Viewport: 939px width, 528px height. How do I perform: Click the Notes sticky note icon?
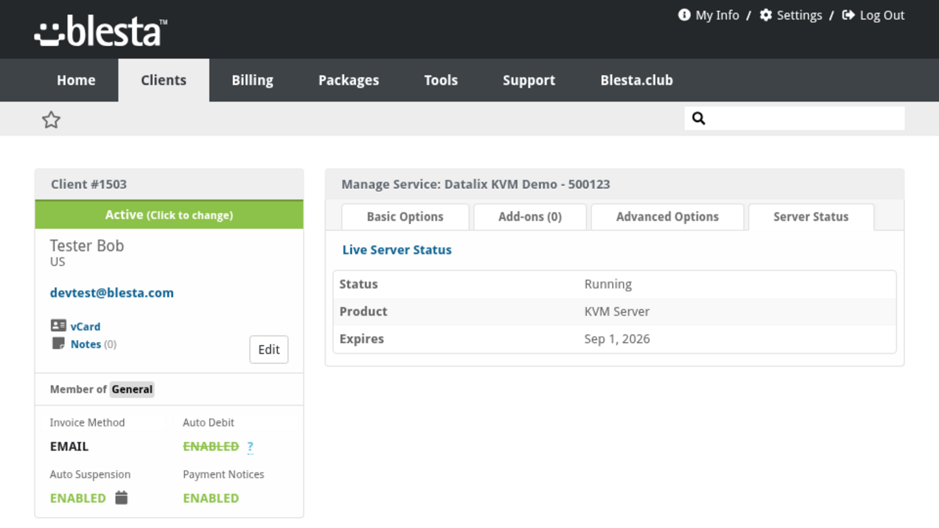point(58,343)
